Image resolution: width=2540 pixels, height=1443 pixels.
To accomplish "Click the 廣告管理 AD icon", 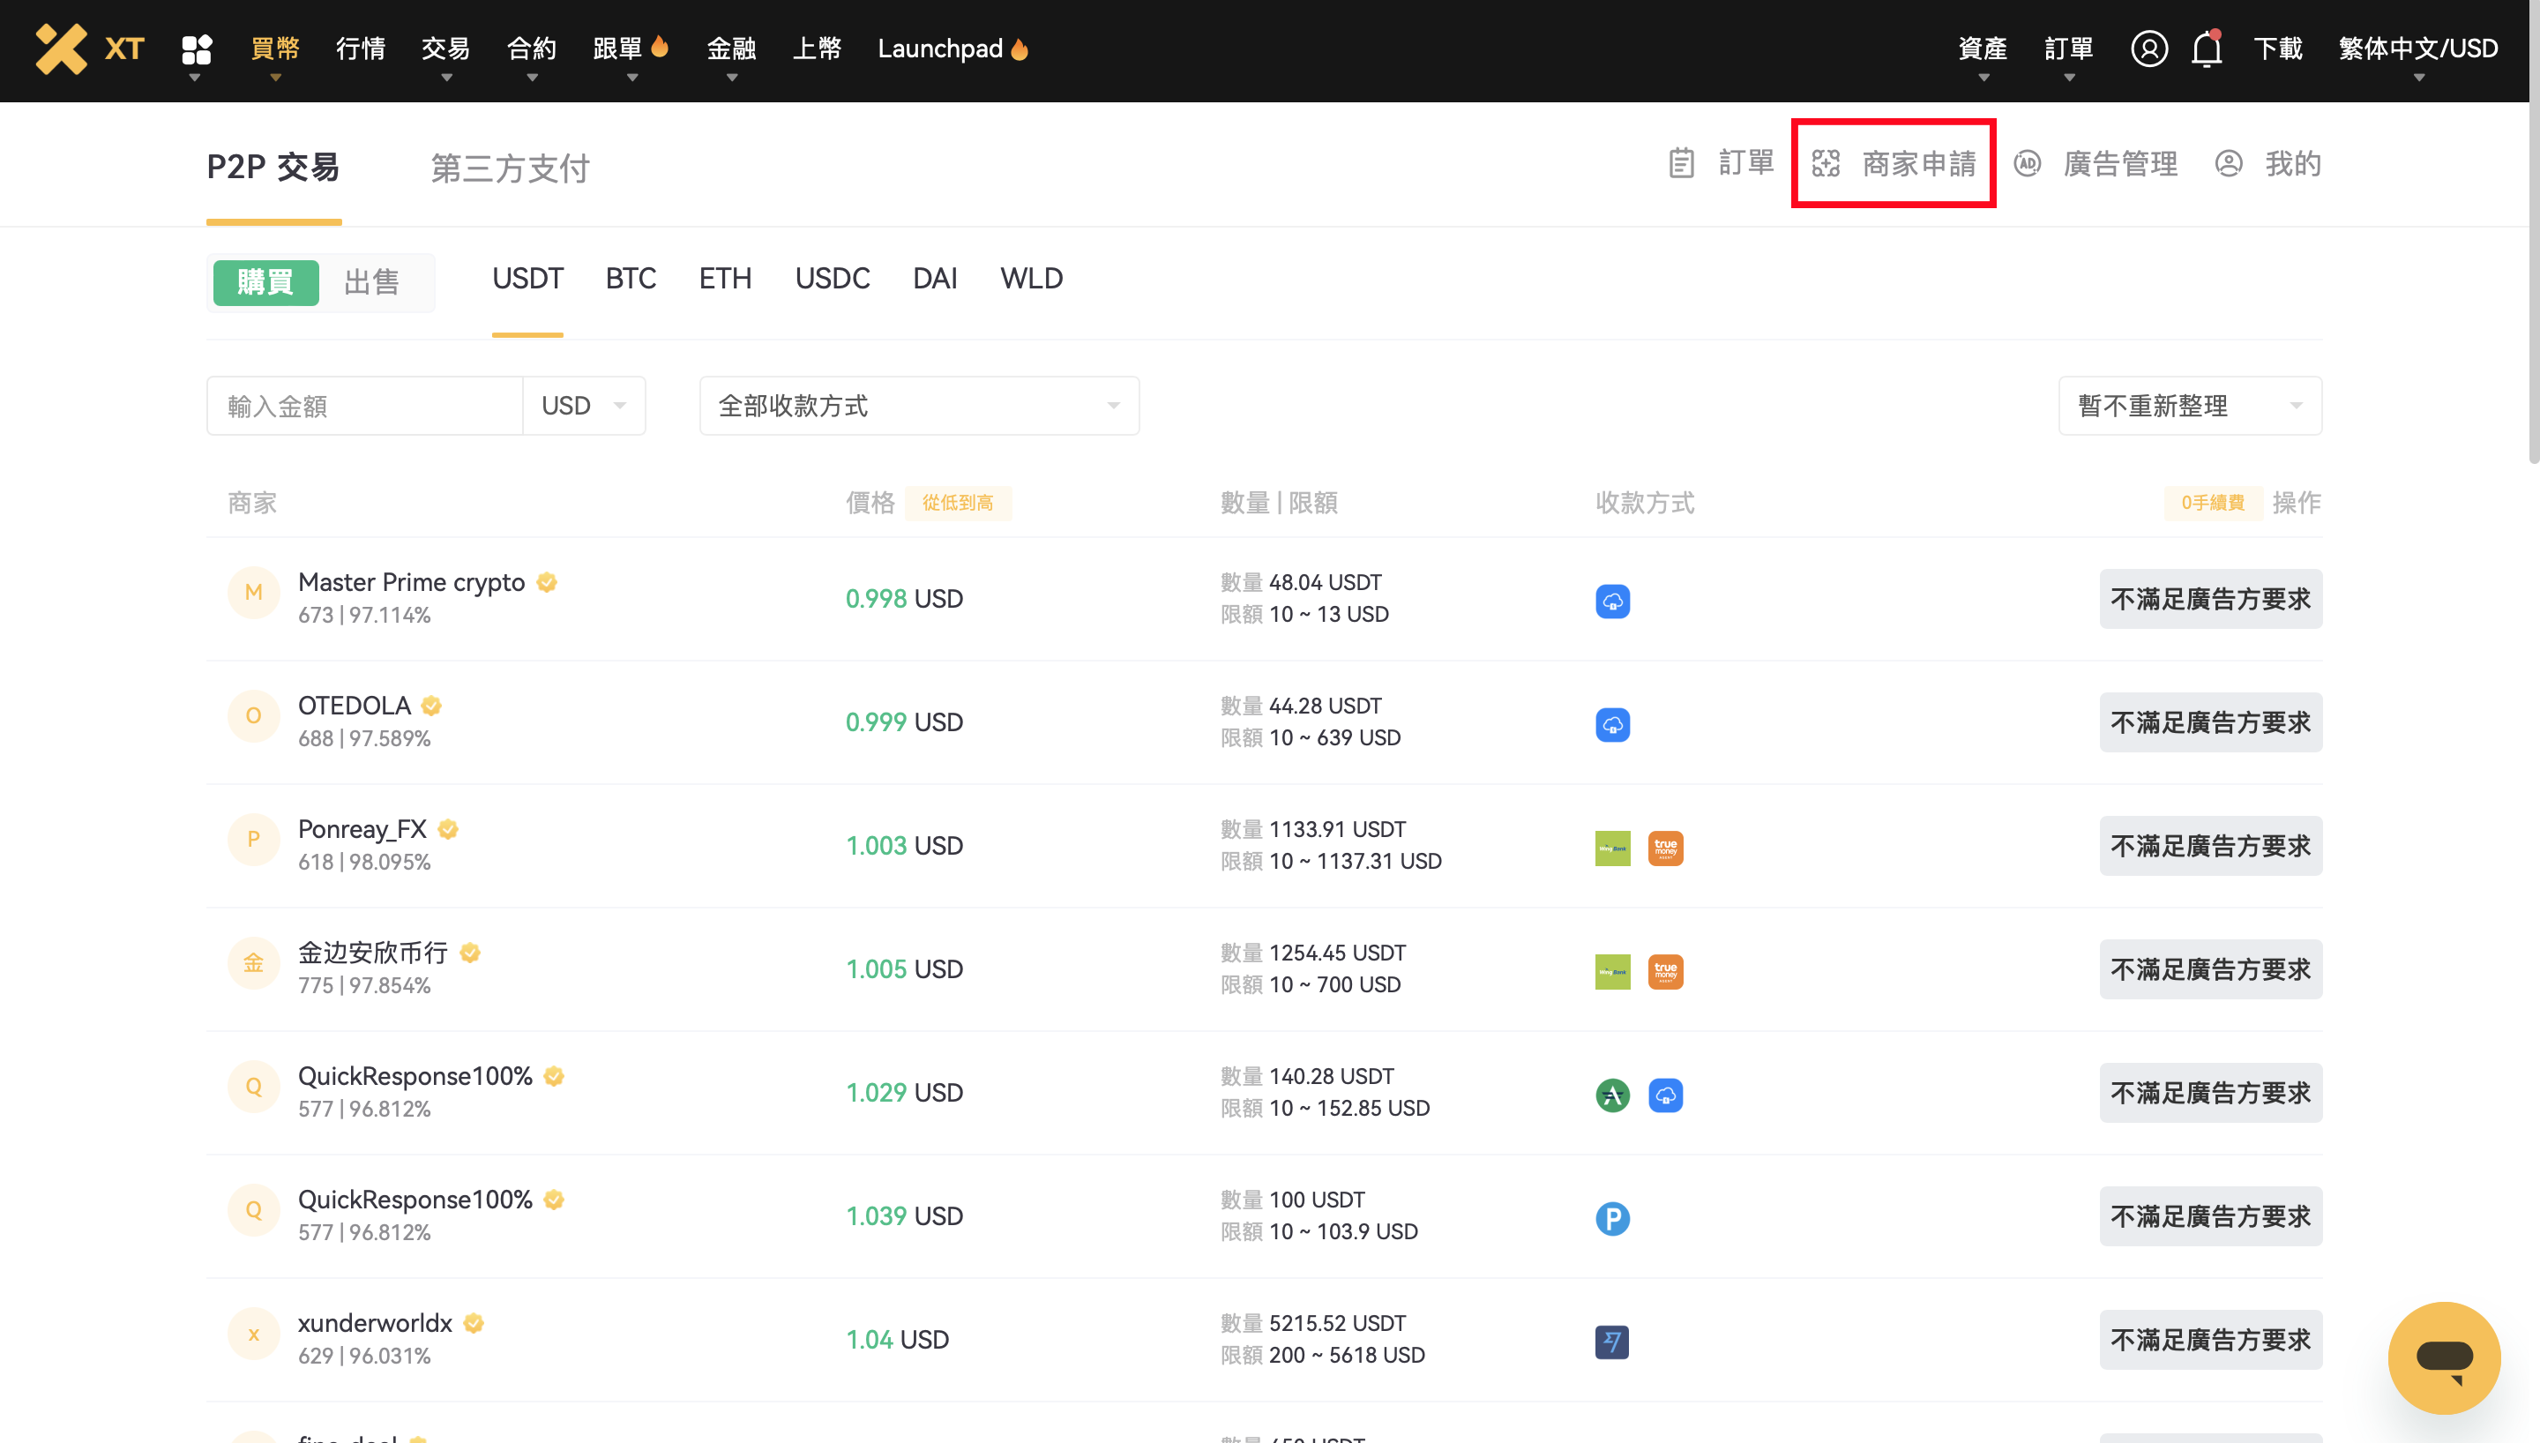I will [2027, 163].
